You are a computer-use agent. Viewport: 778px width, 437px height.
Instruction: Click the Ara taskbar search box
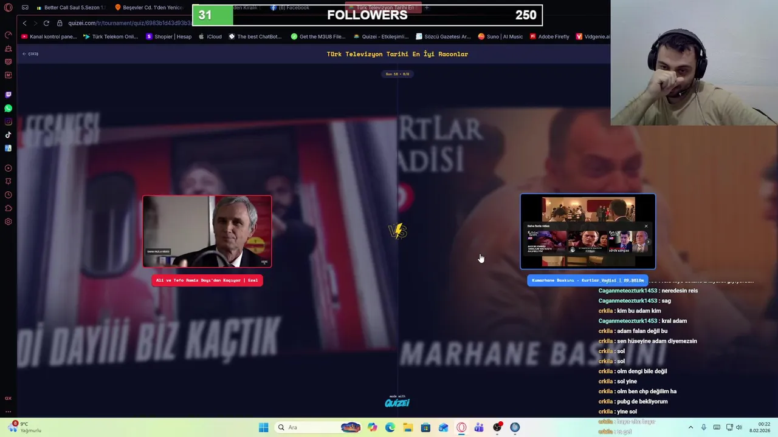pyautogui.click(x=318, y=427)
